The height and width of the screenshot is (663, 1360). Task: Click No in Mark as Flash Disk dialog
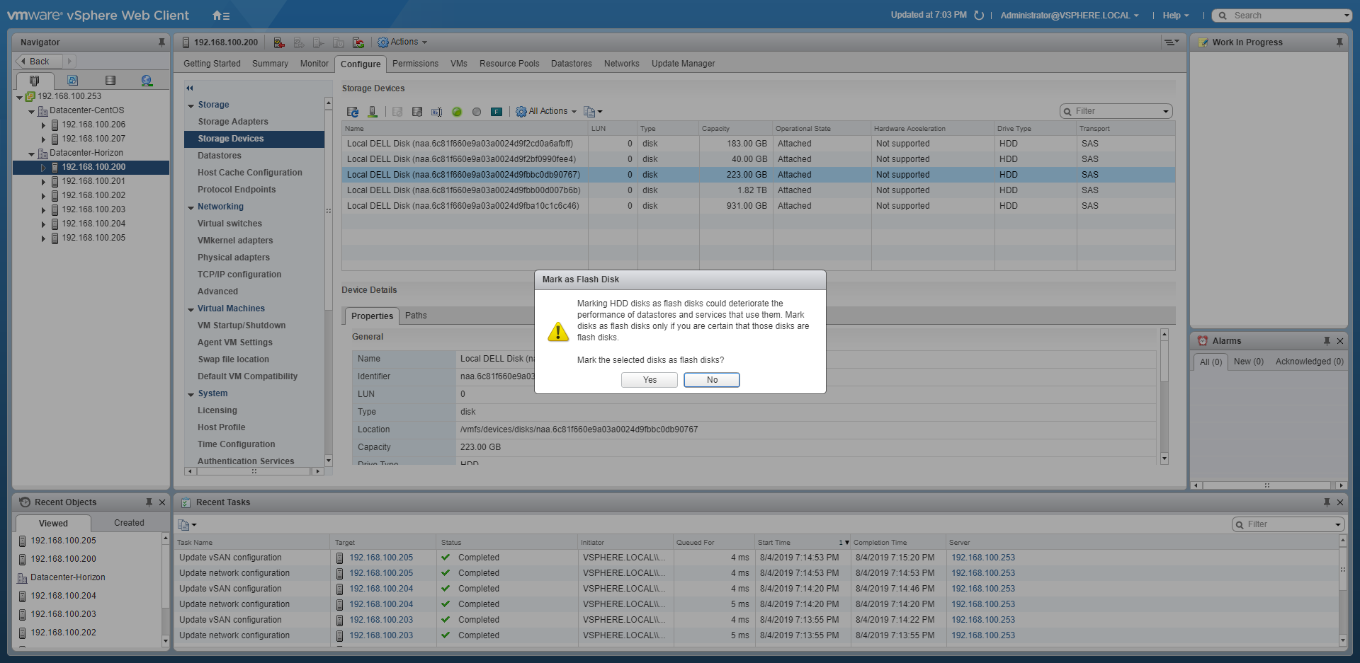pos(712,380)
